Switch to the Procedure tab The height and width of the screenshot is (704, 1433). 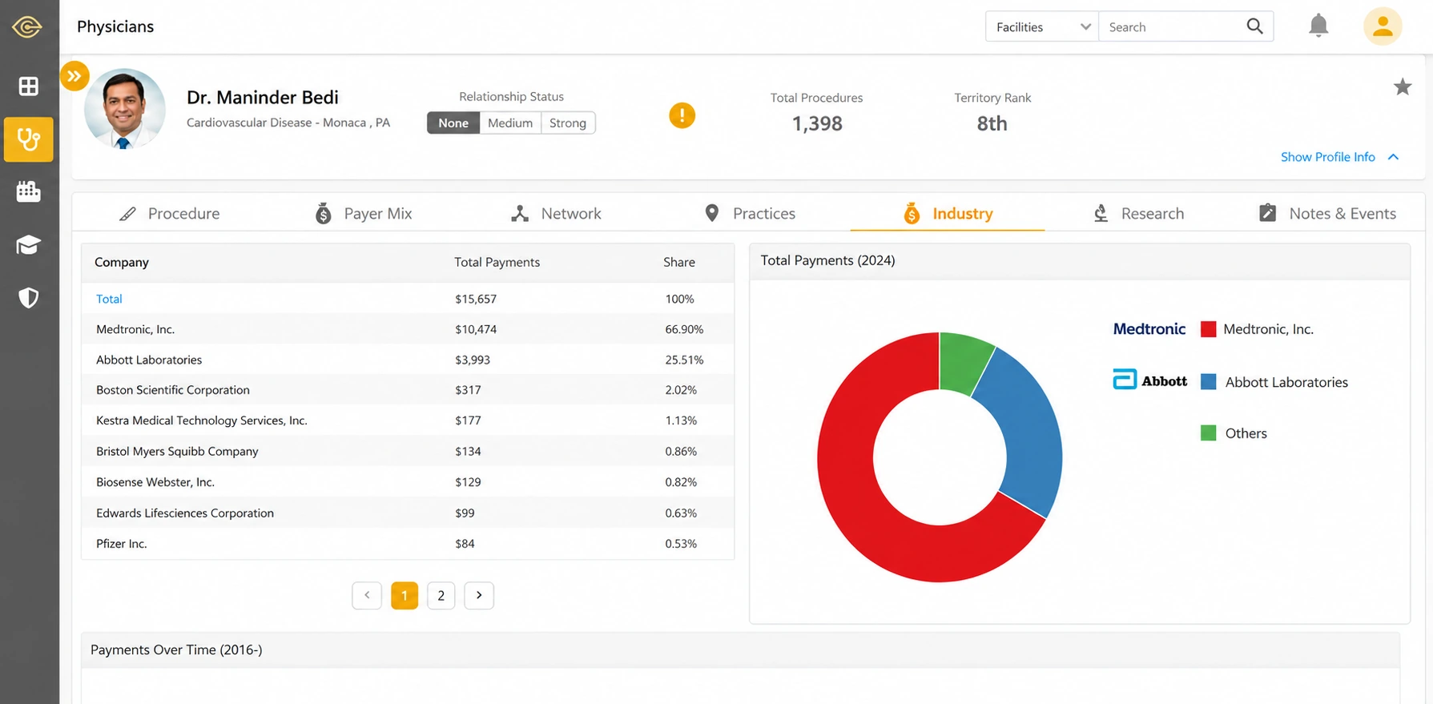coord(169,214)
